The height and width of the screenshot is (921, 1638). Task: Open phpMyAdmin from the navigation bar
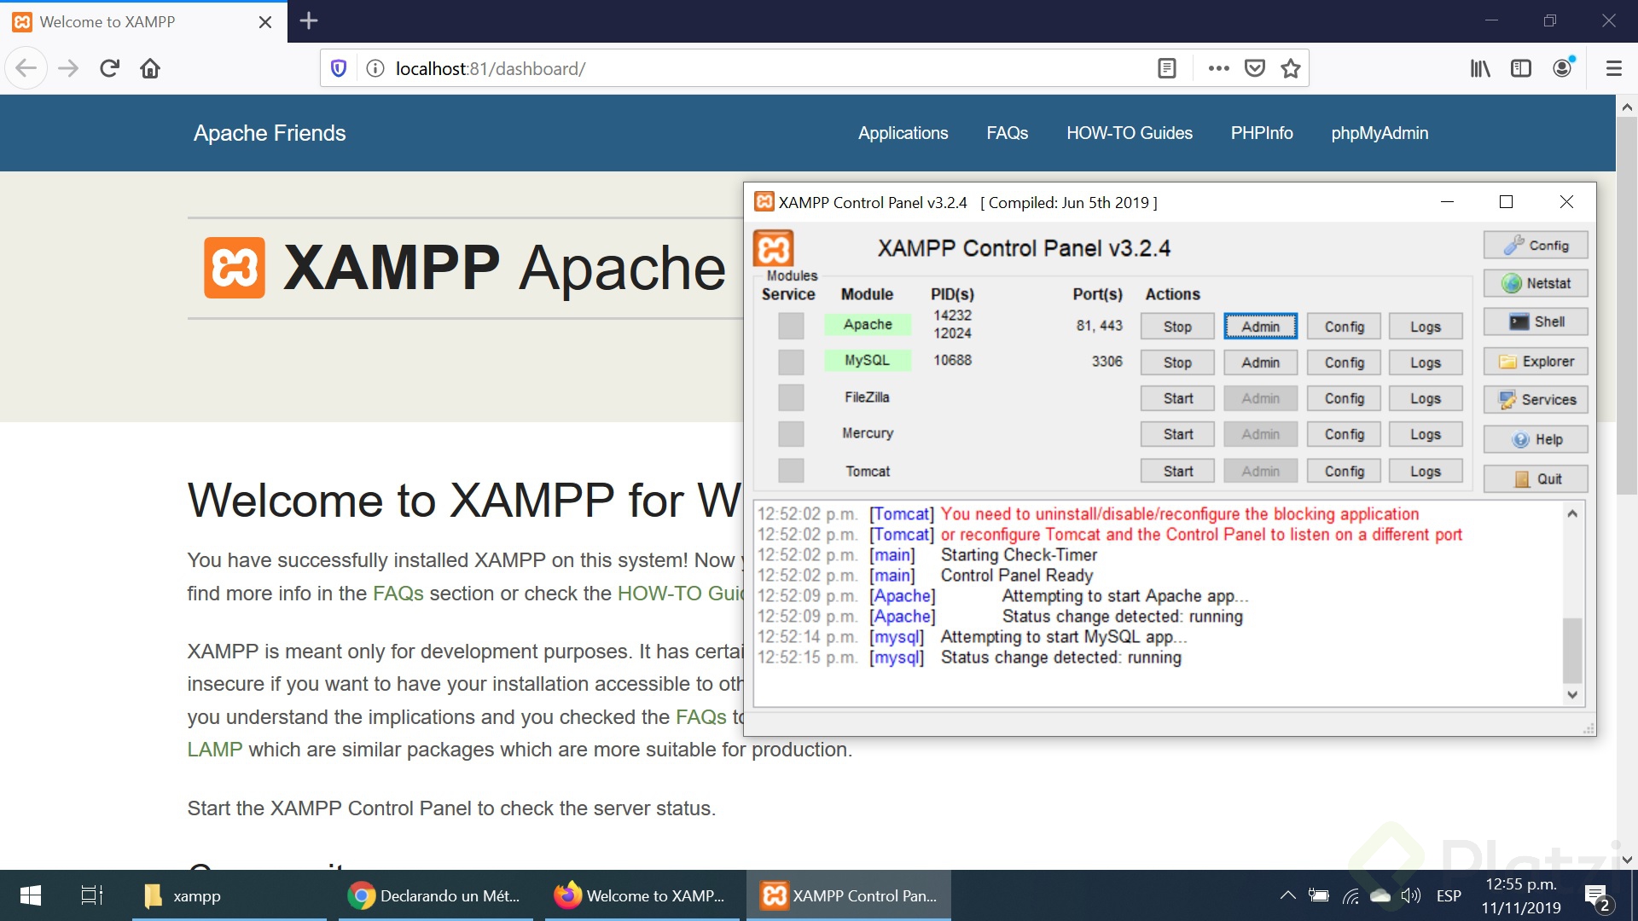(1379, 133)
